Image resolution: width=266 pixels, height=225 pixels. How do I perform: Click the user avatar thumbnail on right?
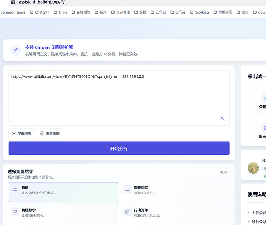[x=253, y=168]
